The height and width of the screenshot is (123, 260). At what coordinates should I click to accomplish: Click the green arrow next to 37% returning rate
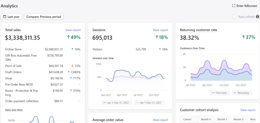(243, 37)
